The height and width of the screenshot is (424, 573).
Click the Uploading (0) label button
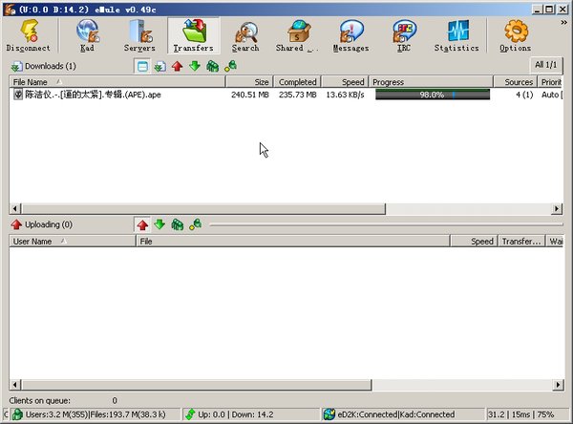(x=42, y=224)
